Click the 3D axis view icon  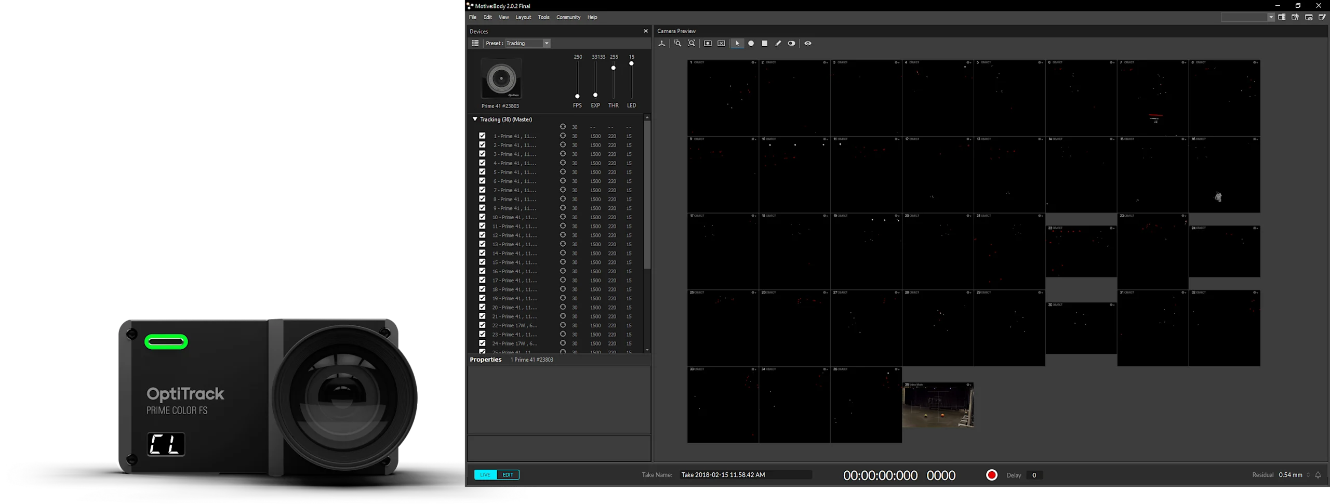[662, 44]
